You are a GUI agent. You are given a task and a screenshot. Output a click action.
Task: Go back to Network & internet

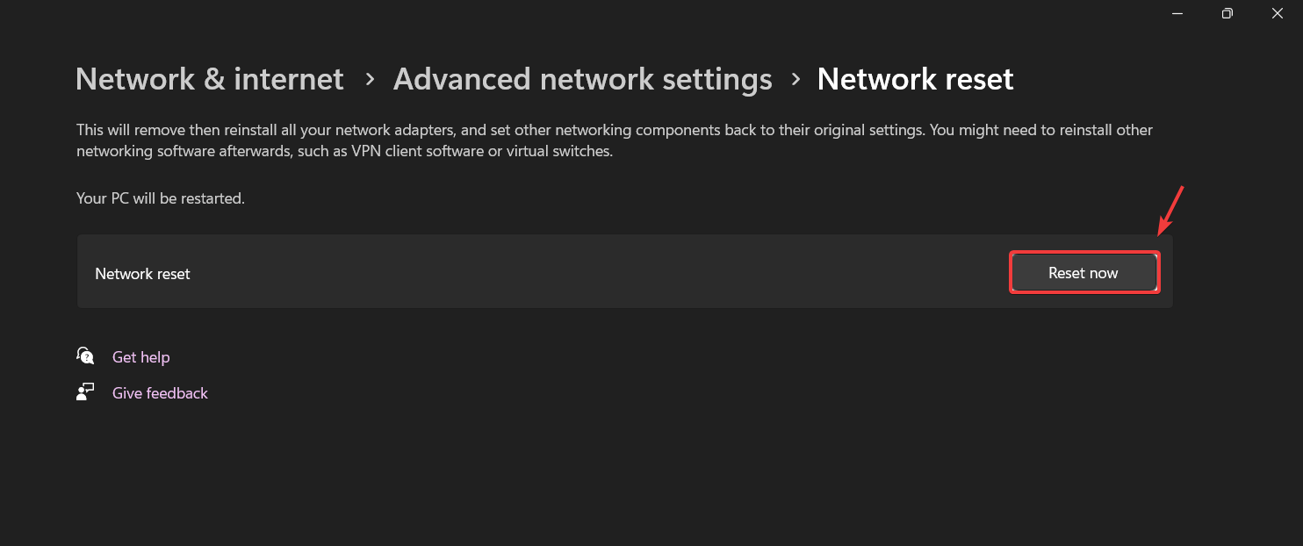click(209, 79)
